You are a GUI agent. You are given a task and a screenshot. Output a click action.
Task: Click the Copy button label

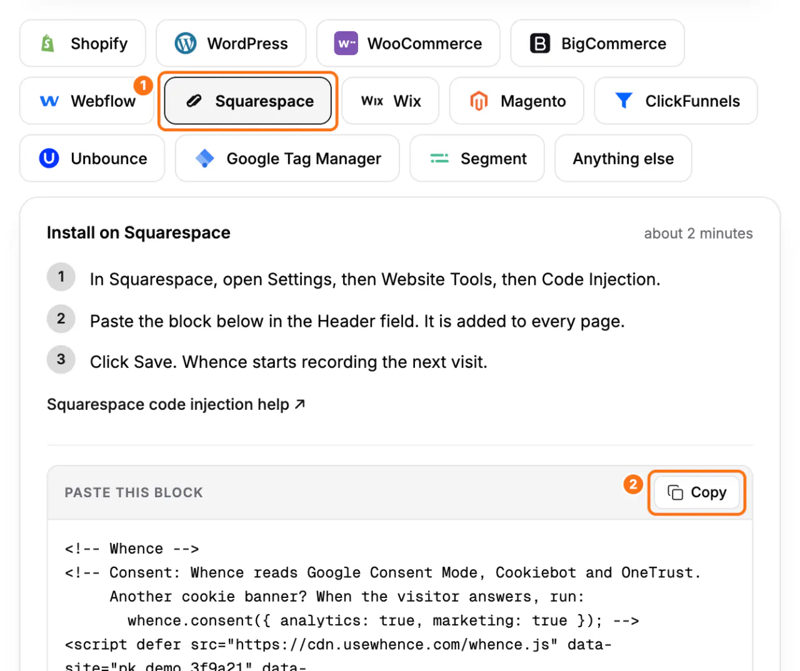(709, 492)
